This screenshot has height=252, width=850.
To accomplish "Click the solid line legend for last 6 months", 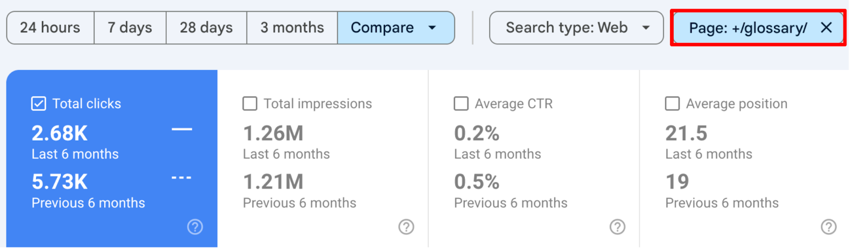I will point(182,129).
